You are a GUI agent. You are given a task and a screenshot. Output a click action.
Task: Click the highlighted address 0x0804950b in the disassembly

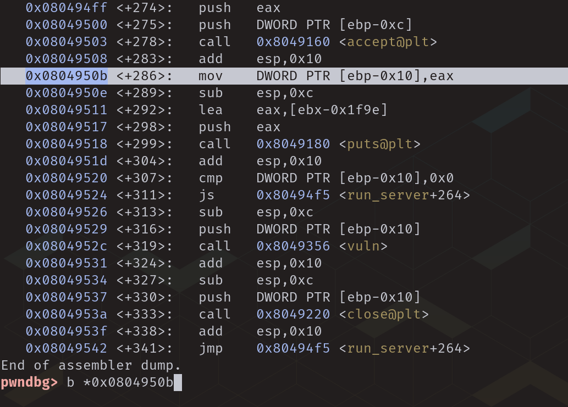pyautogui.click(x=66, y=76)
